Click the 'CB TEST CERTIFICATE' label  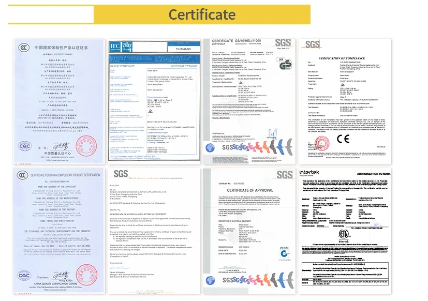pyautogui.click(x=122, y=66)
